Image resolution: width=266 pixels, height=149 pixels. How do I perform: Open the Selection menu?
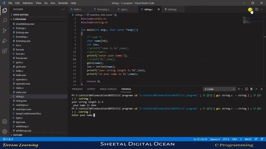point(28,3)
